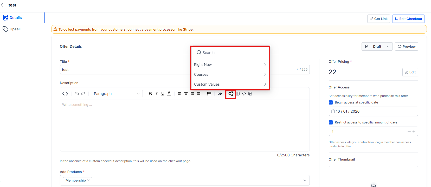Viewport: 431px width, 187px height.
Task: Uncheck Restrict access to specific days
Action: tap(331, 122)
